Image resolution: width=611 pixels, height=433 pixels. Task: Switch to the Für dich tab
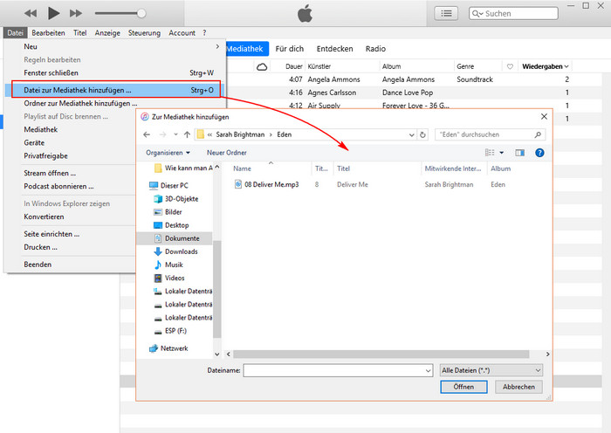[289, 49]
